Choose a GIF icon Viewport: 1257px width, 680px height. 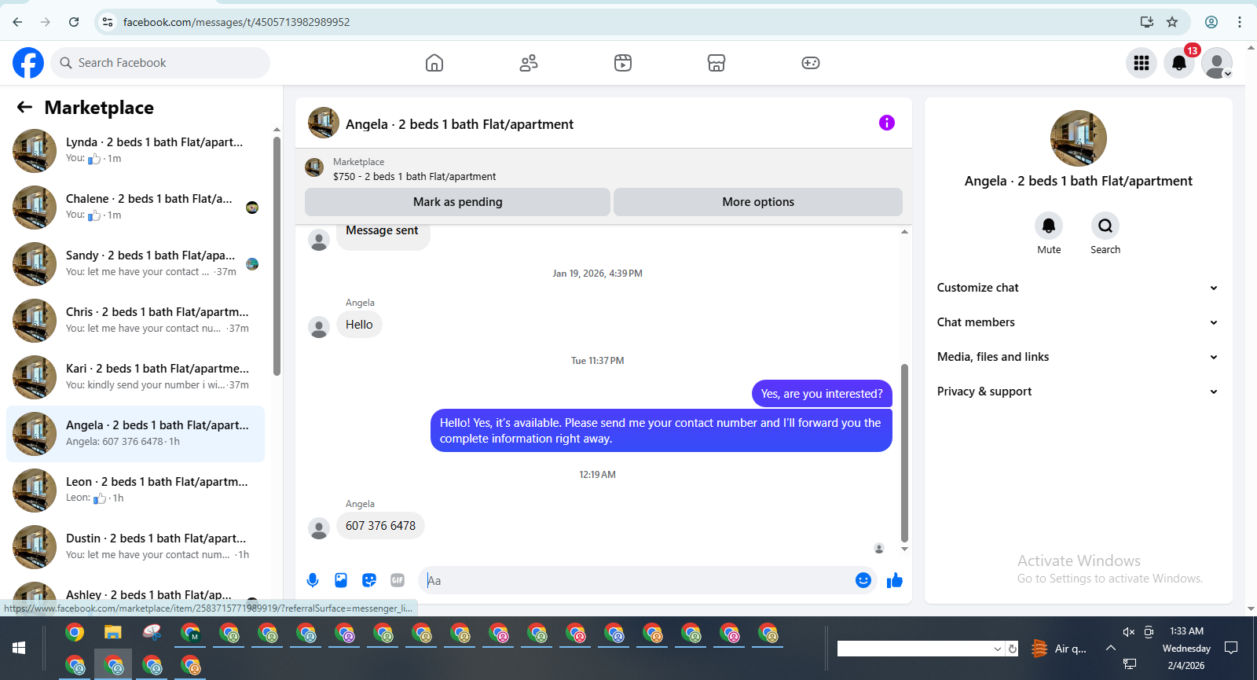[x=398, y=580]
